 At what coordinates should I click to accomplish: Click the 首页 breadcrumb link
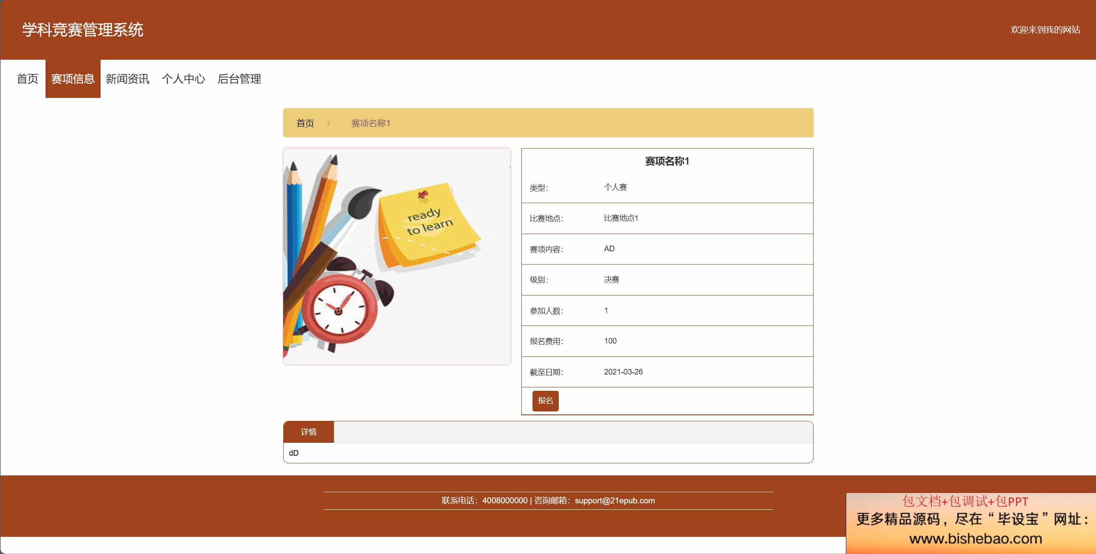click(305, 124)
